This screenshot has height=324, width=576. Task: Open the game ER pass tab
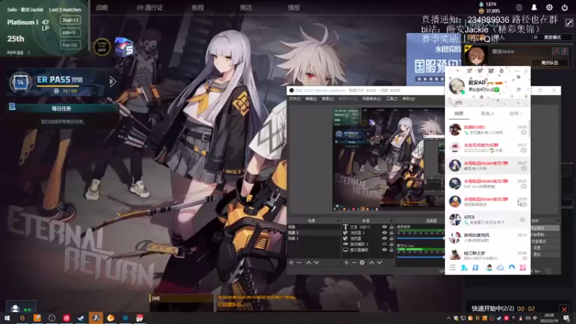(150, 7)
